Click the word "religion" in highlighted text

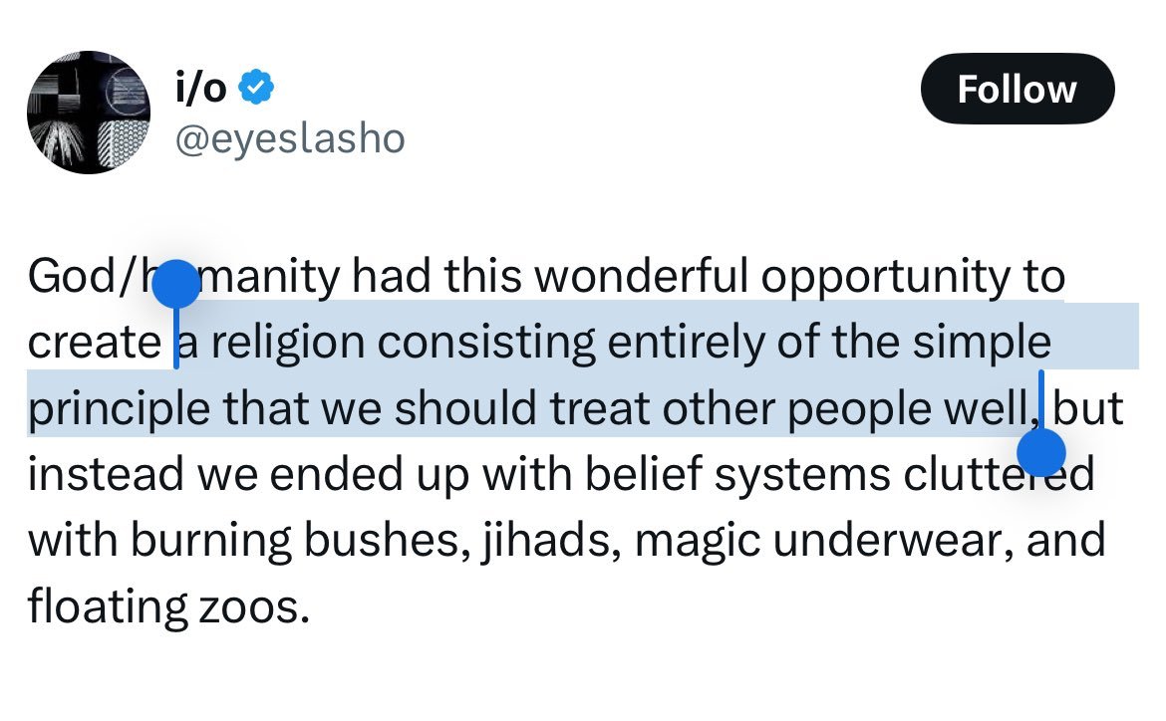[288, 344]
